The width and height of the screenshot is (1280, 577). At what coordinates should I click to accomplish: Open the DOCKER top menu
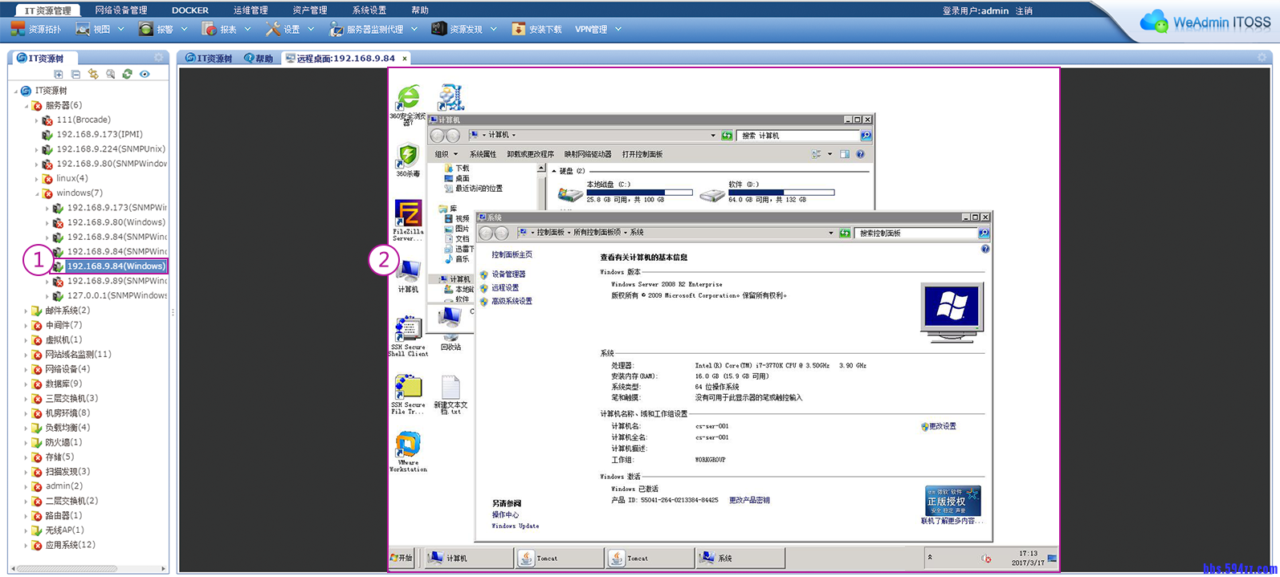(x=190, y=10)
